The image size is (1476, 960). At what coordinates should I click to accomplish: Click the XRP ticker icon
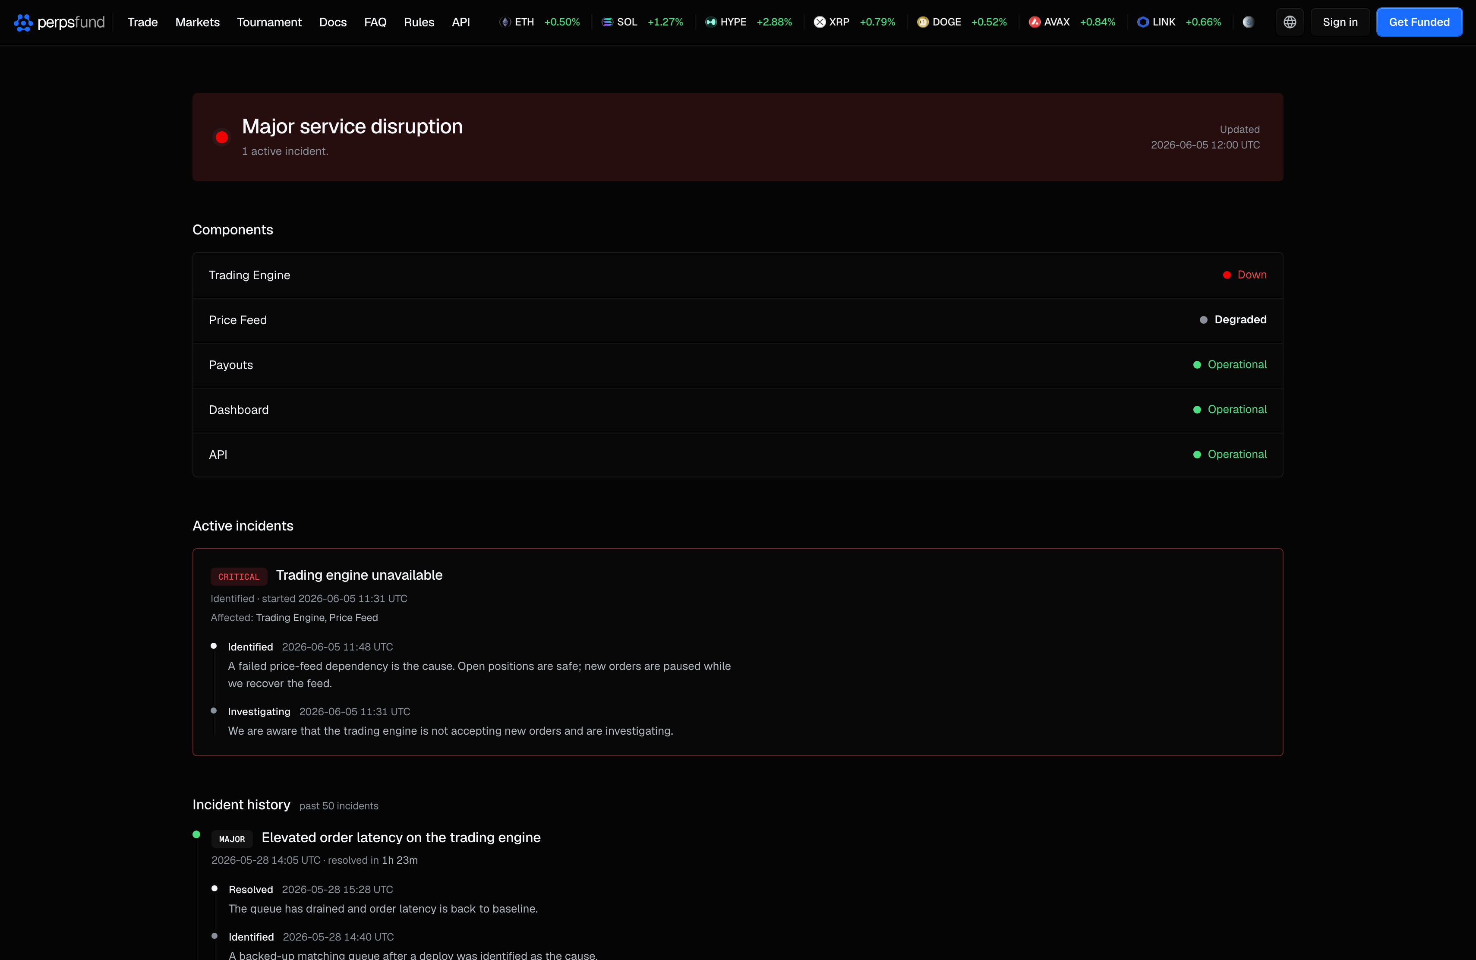pos(819,22)
